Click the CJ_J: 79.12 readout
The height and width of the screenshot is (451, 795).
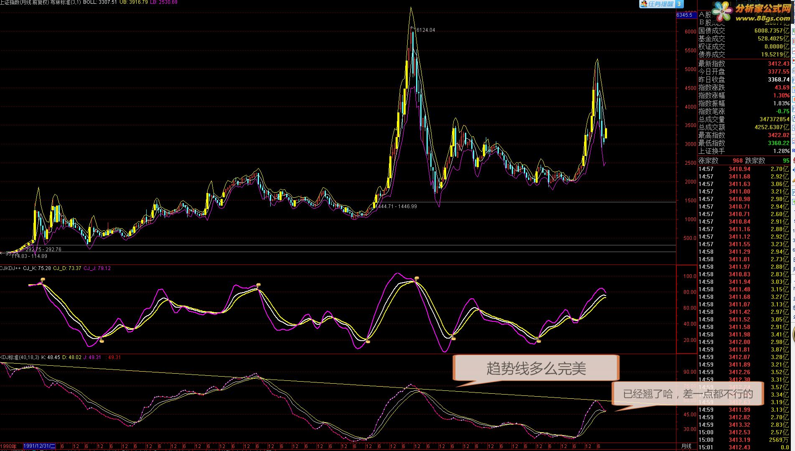[97, 268]
